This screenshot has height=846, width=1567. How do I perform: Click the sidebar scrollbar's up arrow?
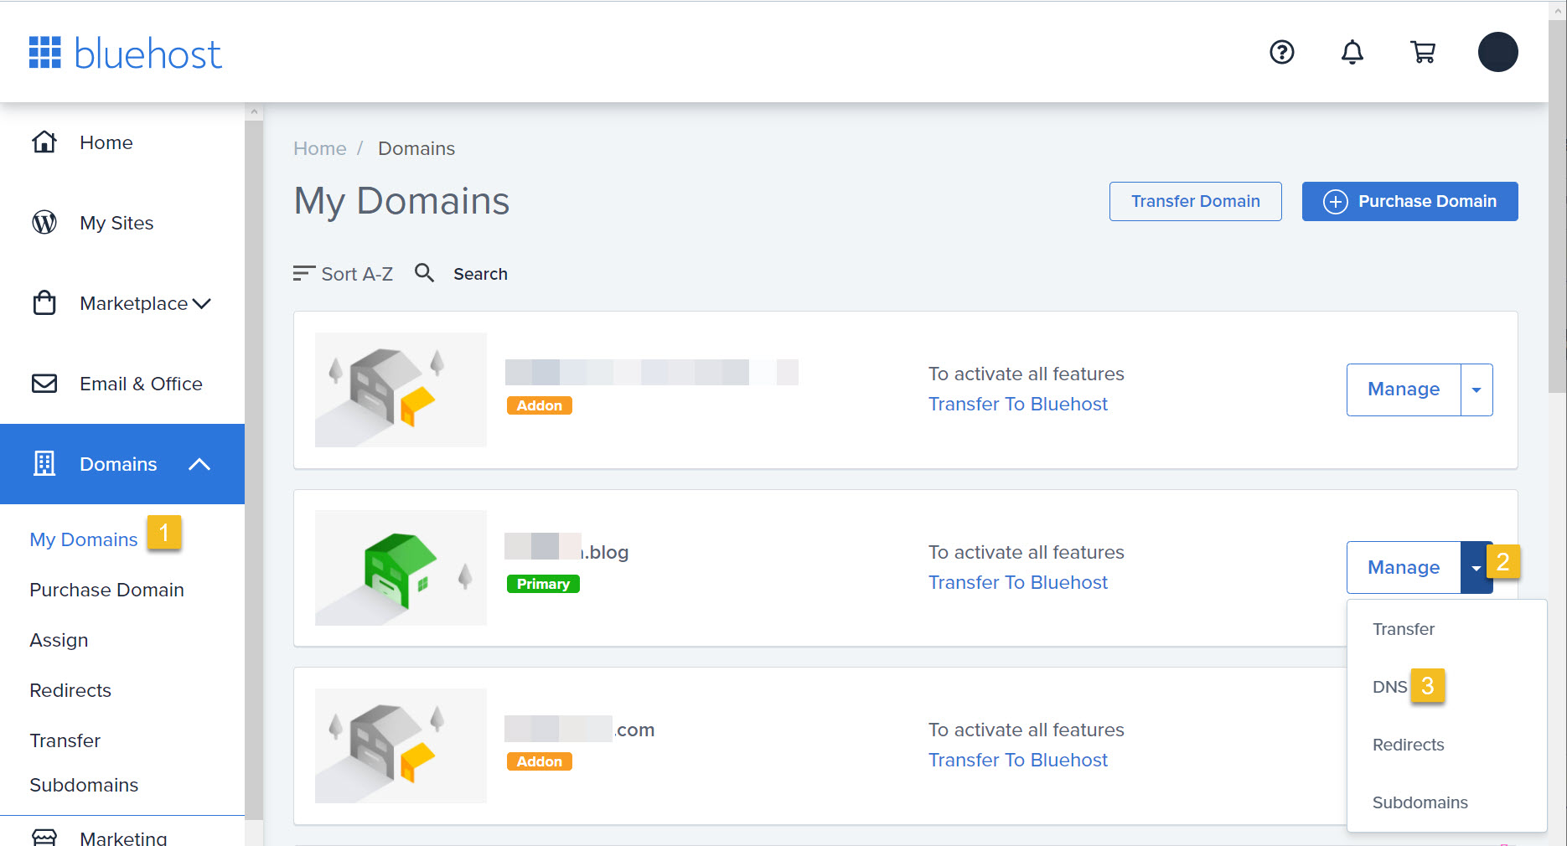(x=254, y=111)
